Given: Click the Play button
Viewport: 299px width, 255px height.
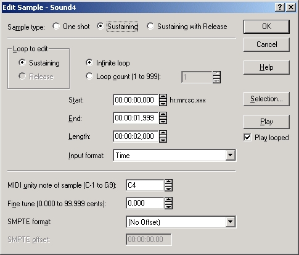Looking at the screenshot, I should pyautogui.click(x=266, y=122).
